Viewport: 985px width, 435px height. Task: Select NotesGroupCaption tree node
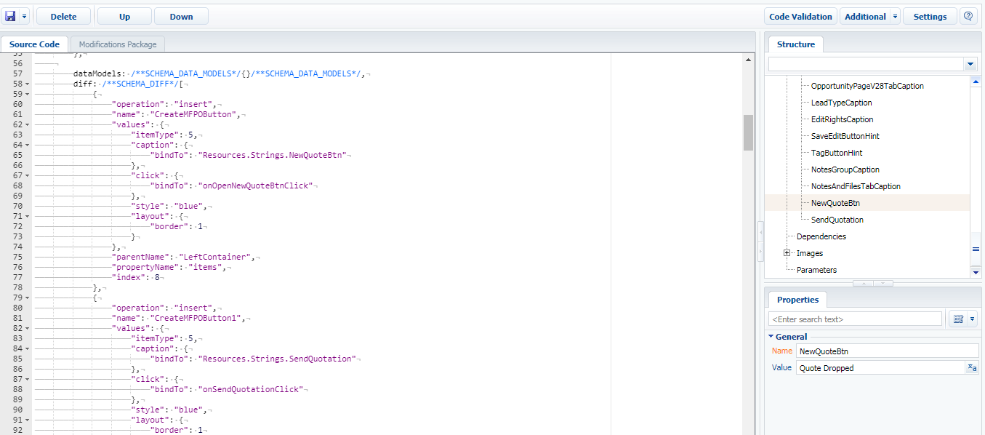845,169
